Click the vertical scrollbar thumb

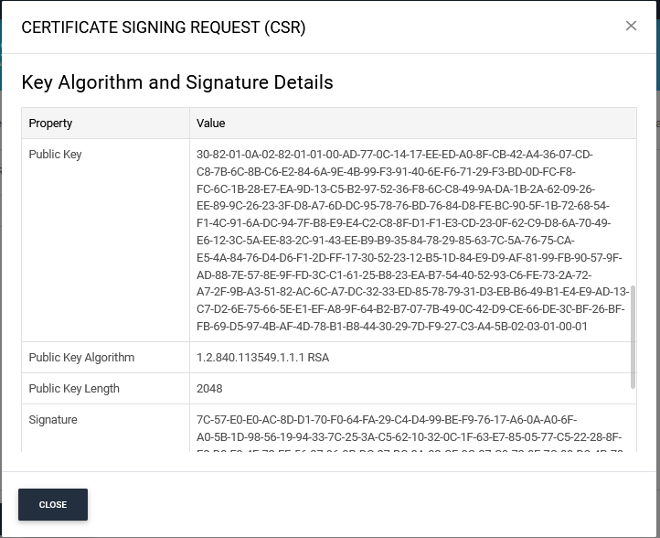point(633,337)
